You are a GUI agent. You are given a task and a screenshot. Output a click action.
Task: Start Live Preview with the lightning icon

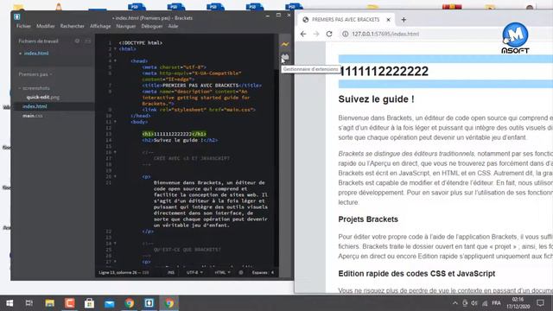285,44
